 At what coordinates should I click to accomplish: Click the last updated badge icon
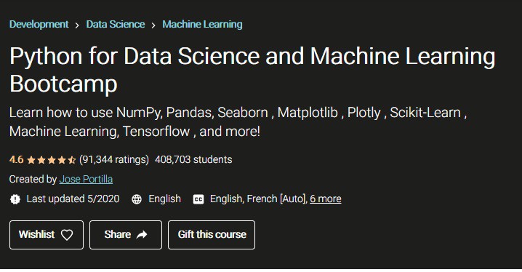pyautogui.click(x=15, y=199)
